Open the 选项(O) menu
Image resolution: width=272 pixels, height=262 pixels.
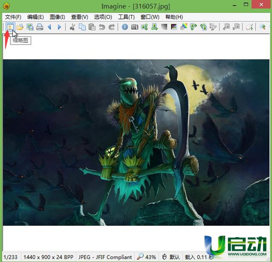[x=103, y=17]
